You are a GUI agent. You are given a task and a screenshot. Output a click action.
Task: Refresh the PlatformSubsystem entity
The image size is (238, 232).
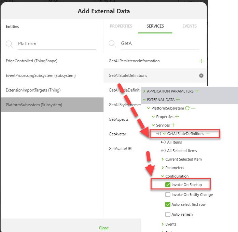tap(187, 108)
